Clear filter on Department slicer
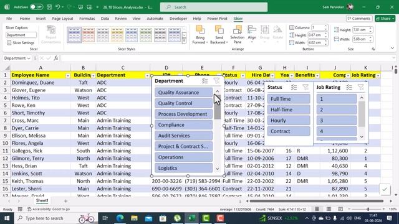The height and width of the screenshot is (224, 399). [x=216, y=81]
